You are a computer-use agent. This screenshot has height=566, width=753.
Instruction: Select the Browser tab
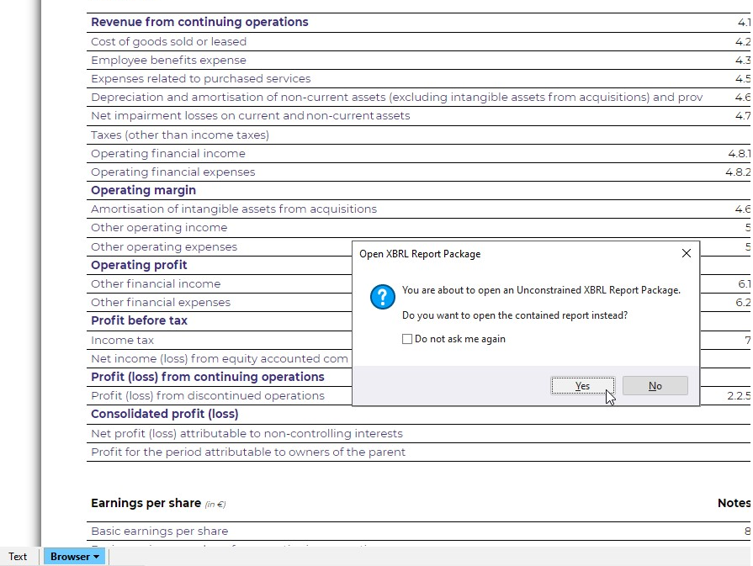pyautogui.click(x=71, y=556)
